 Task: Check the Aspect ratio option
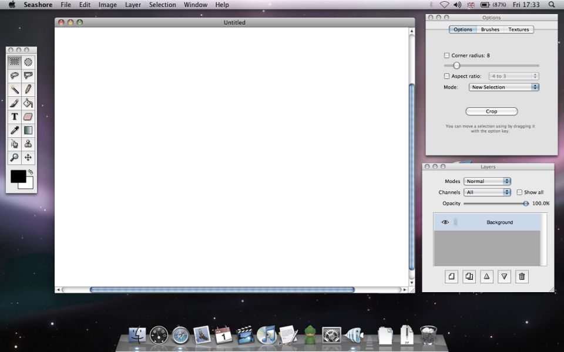(446, 76)
